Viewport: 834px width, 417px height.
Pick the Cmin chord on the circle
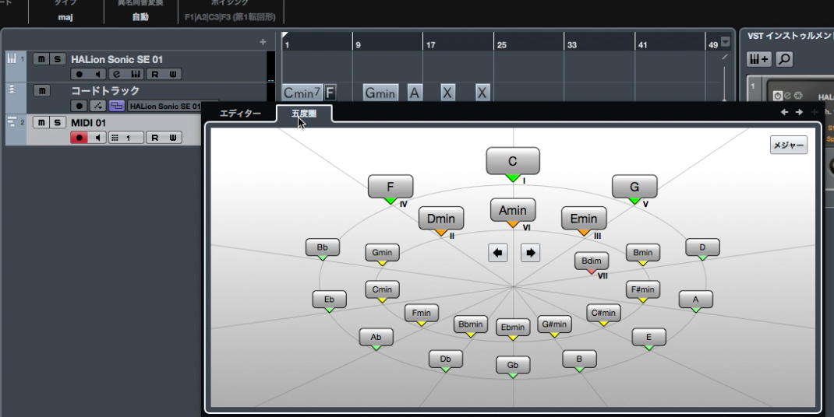coord(382,289)
